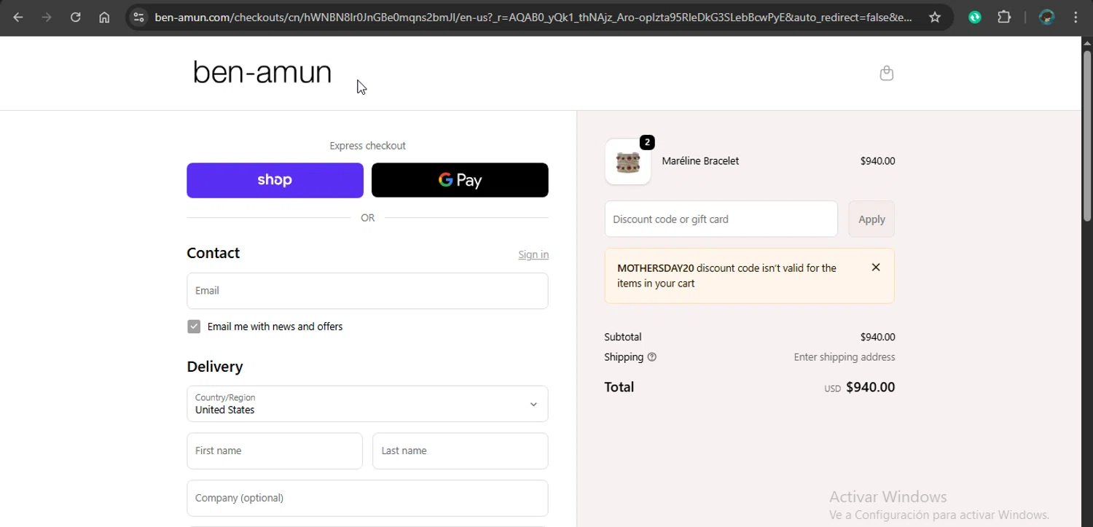Click the Delivery section heading
The image size is (1093, 527).
(215, 367)
